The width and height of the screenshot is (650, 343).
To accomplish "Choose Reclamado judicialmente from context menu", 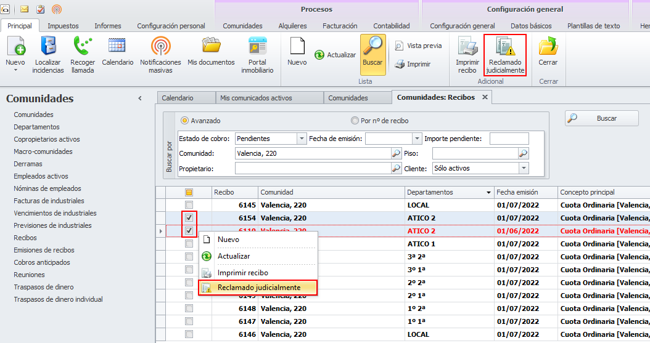I will (258, 288).
